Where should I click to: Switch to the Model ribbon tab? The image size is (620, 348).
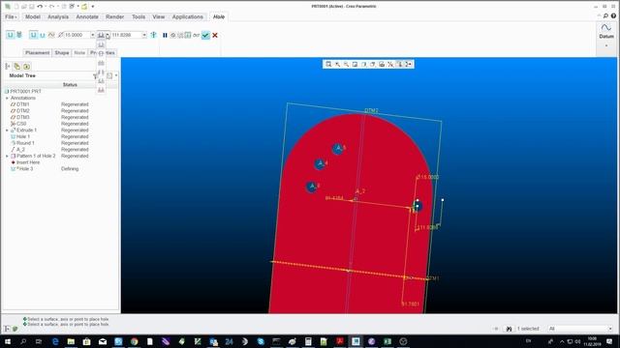click(33, 16)
